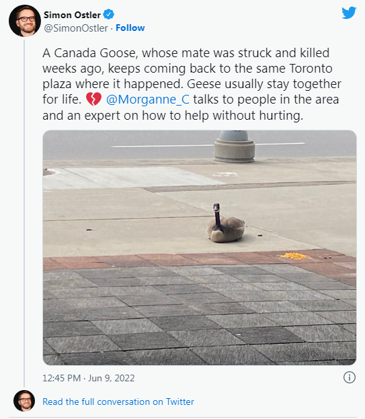Open the @Morganne_C mention
Image resolution: width=365 pixels, height=419 pixels.
point(148,100)
